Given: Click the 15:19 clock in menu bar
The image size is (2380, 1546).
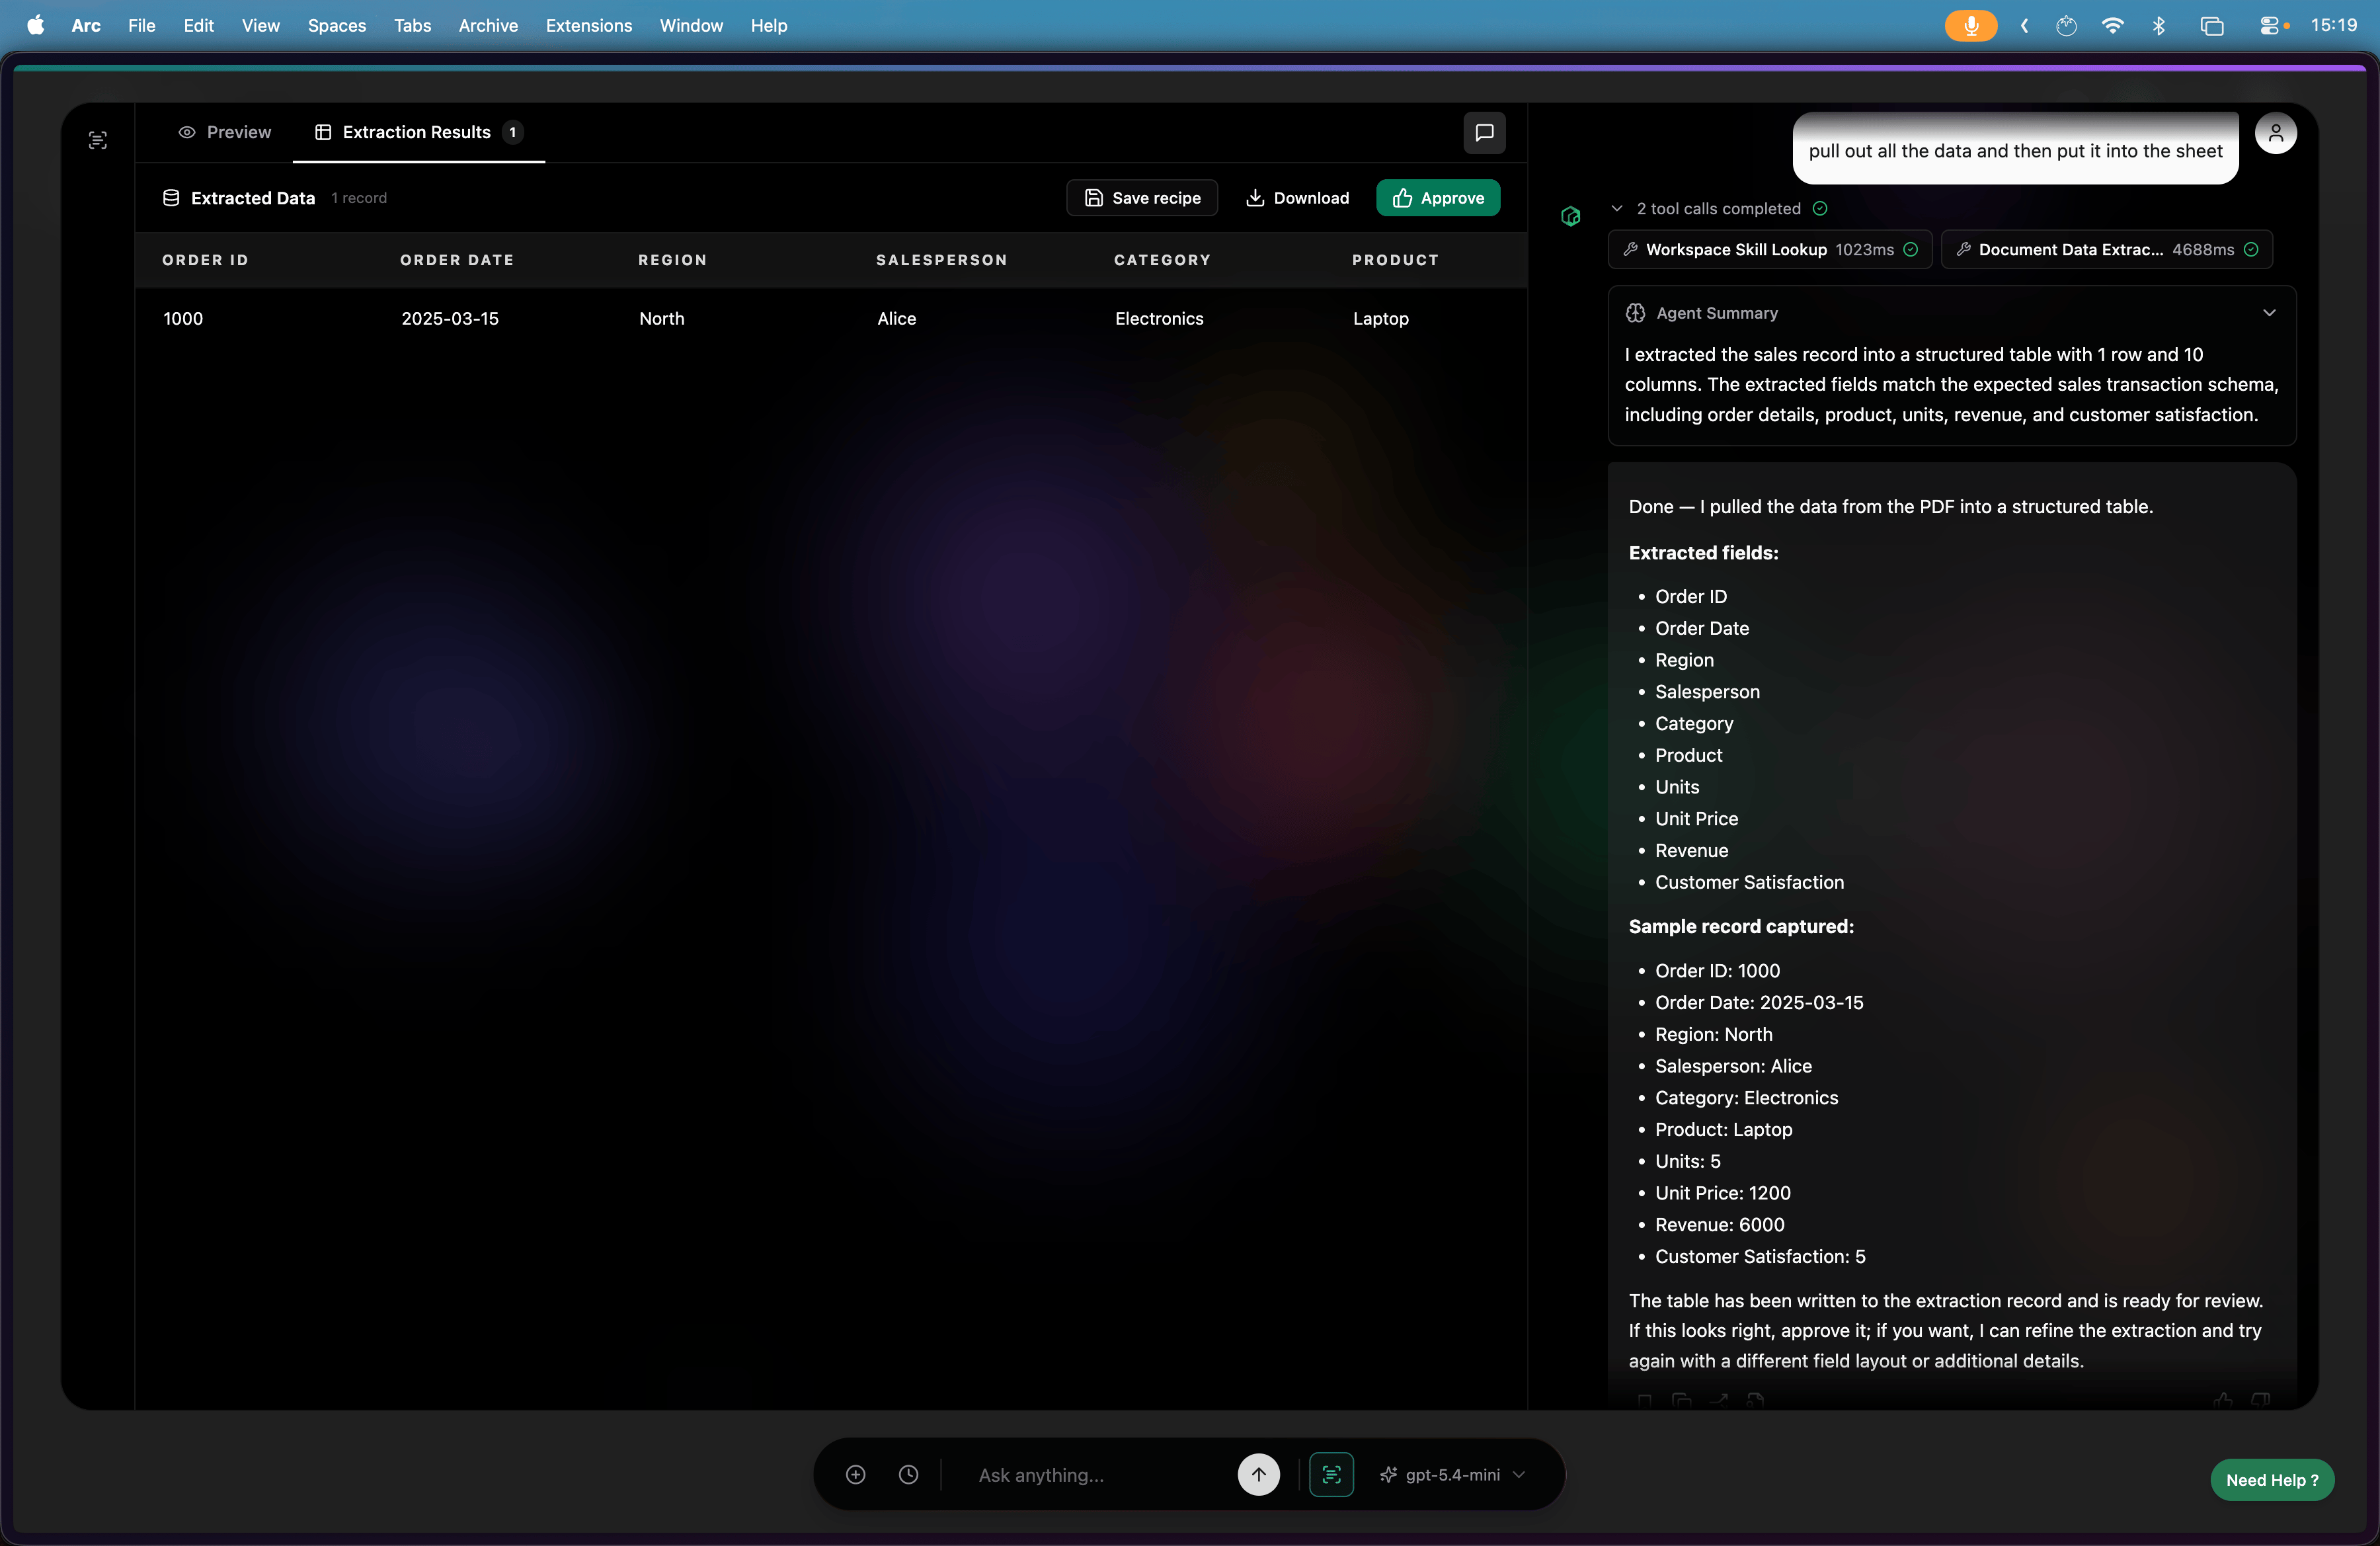Looking at the screenshot, I should click(2334, 25).
